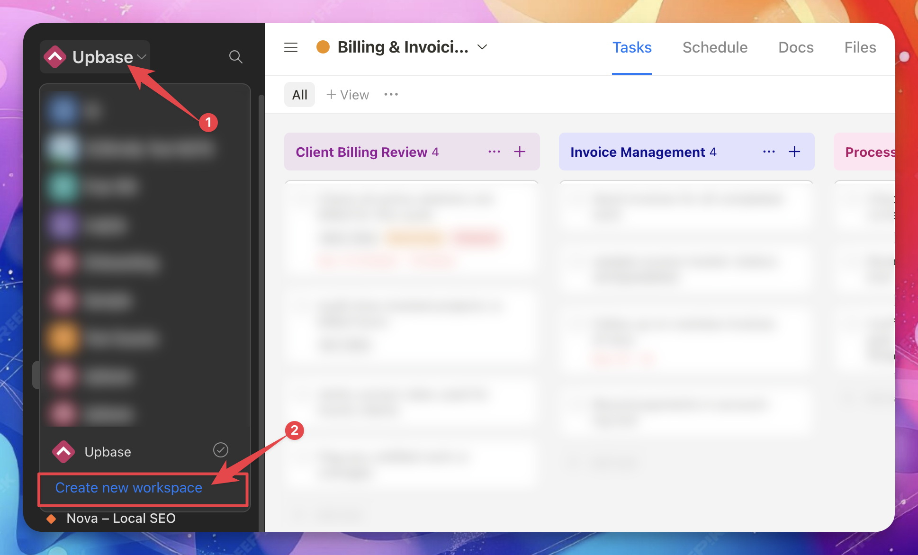This screenshot has width=918, height=555.
Task: Click the hamburger menu icon
Action: pyautogui.click(x=291, y=47)
